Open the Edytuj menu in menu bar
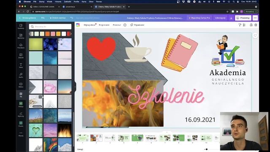 click(x=41, y=2)
